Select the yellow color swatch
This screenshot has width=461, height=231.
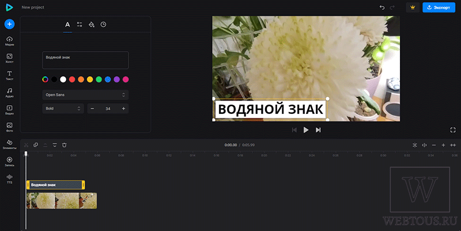tap(90, 79)
